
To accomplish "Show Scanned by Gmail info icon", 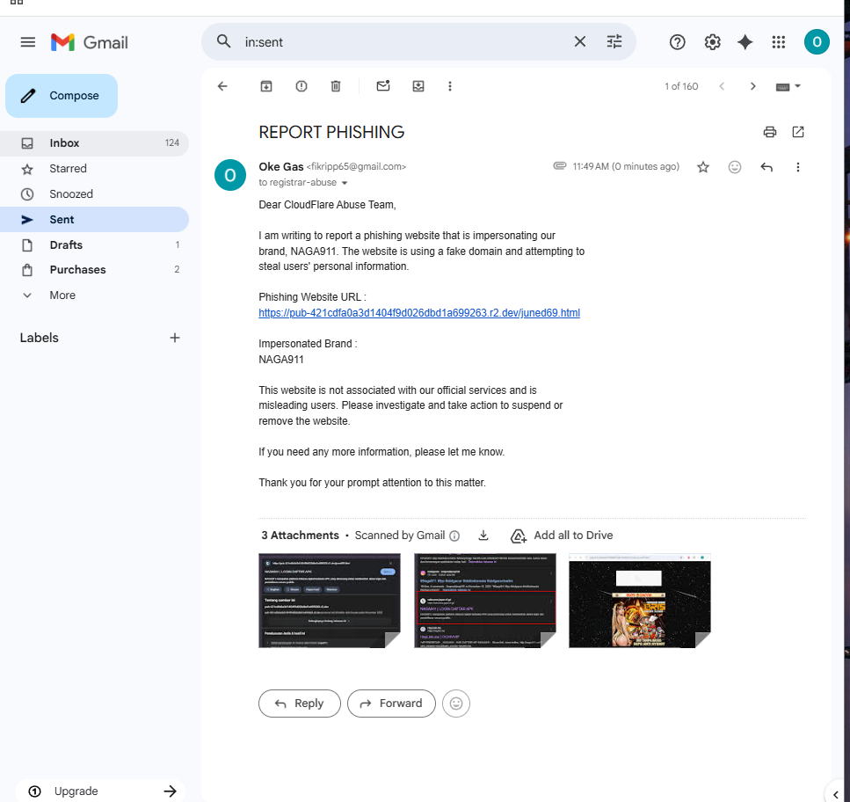I will point(454,536).
